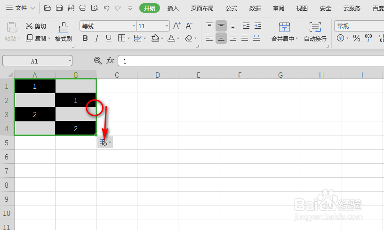This screenshot has width=384, height=230.
Task: Open the 数据 tab
Action: [255, 8]
